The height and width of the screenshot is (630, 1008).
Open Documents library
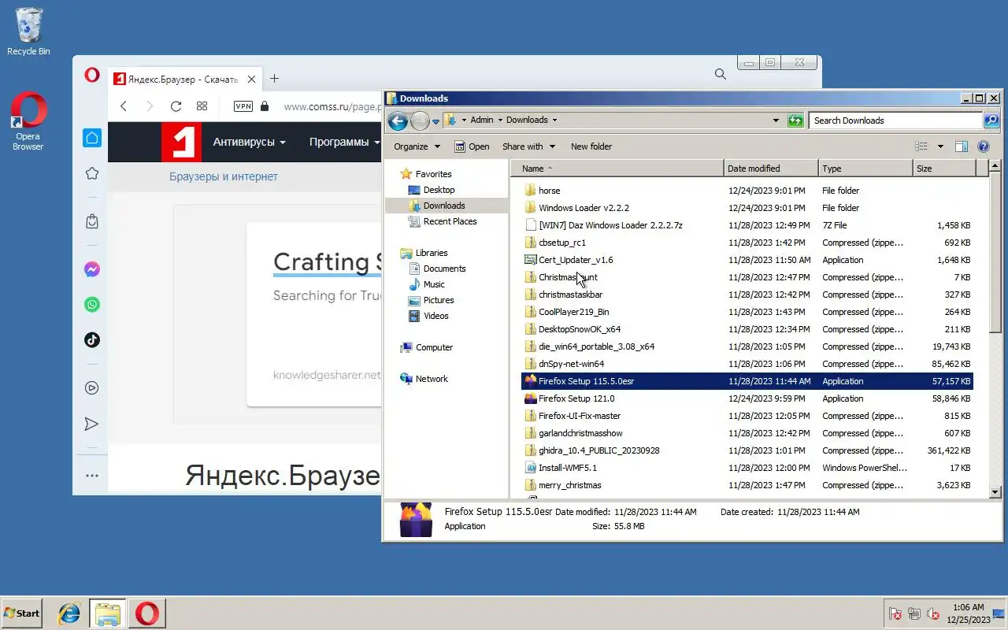(444, 269)
